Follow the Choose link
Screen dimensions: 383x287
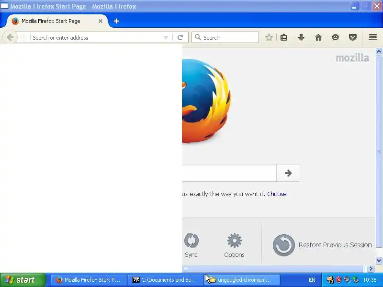tap(277, 194)
